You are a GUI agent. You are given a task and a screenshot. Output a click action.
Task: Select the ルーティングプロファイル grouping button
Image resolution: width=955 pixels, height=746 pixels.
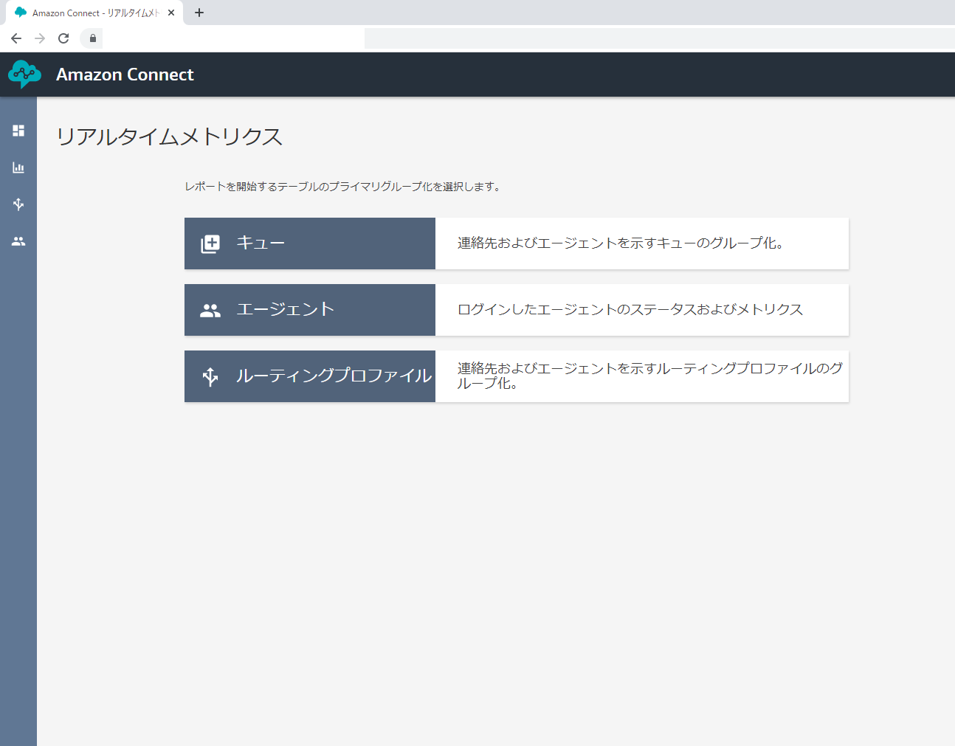click(x=310, y=376)
